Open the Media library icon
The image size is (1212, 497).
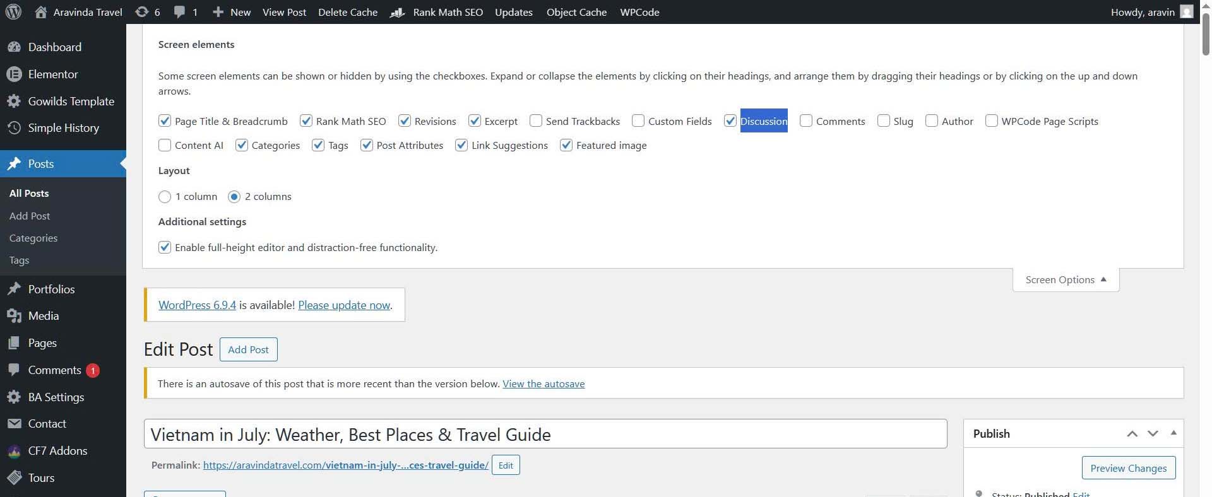[x=14, y=316]
